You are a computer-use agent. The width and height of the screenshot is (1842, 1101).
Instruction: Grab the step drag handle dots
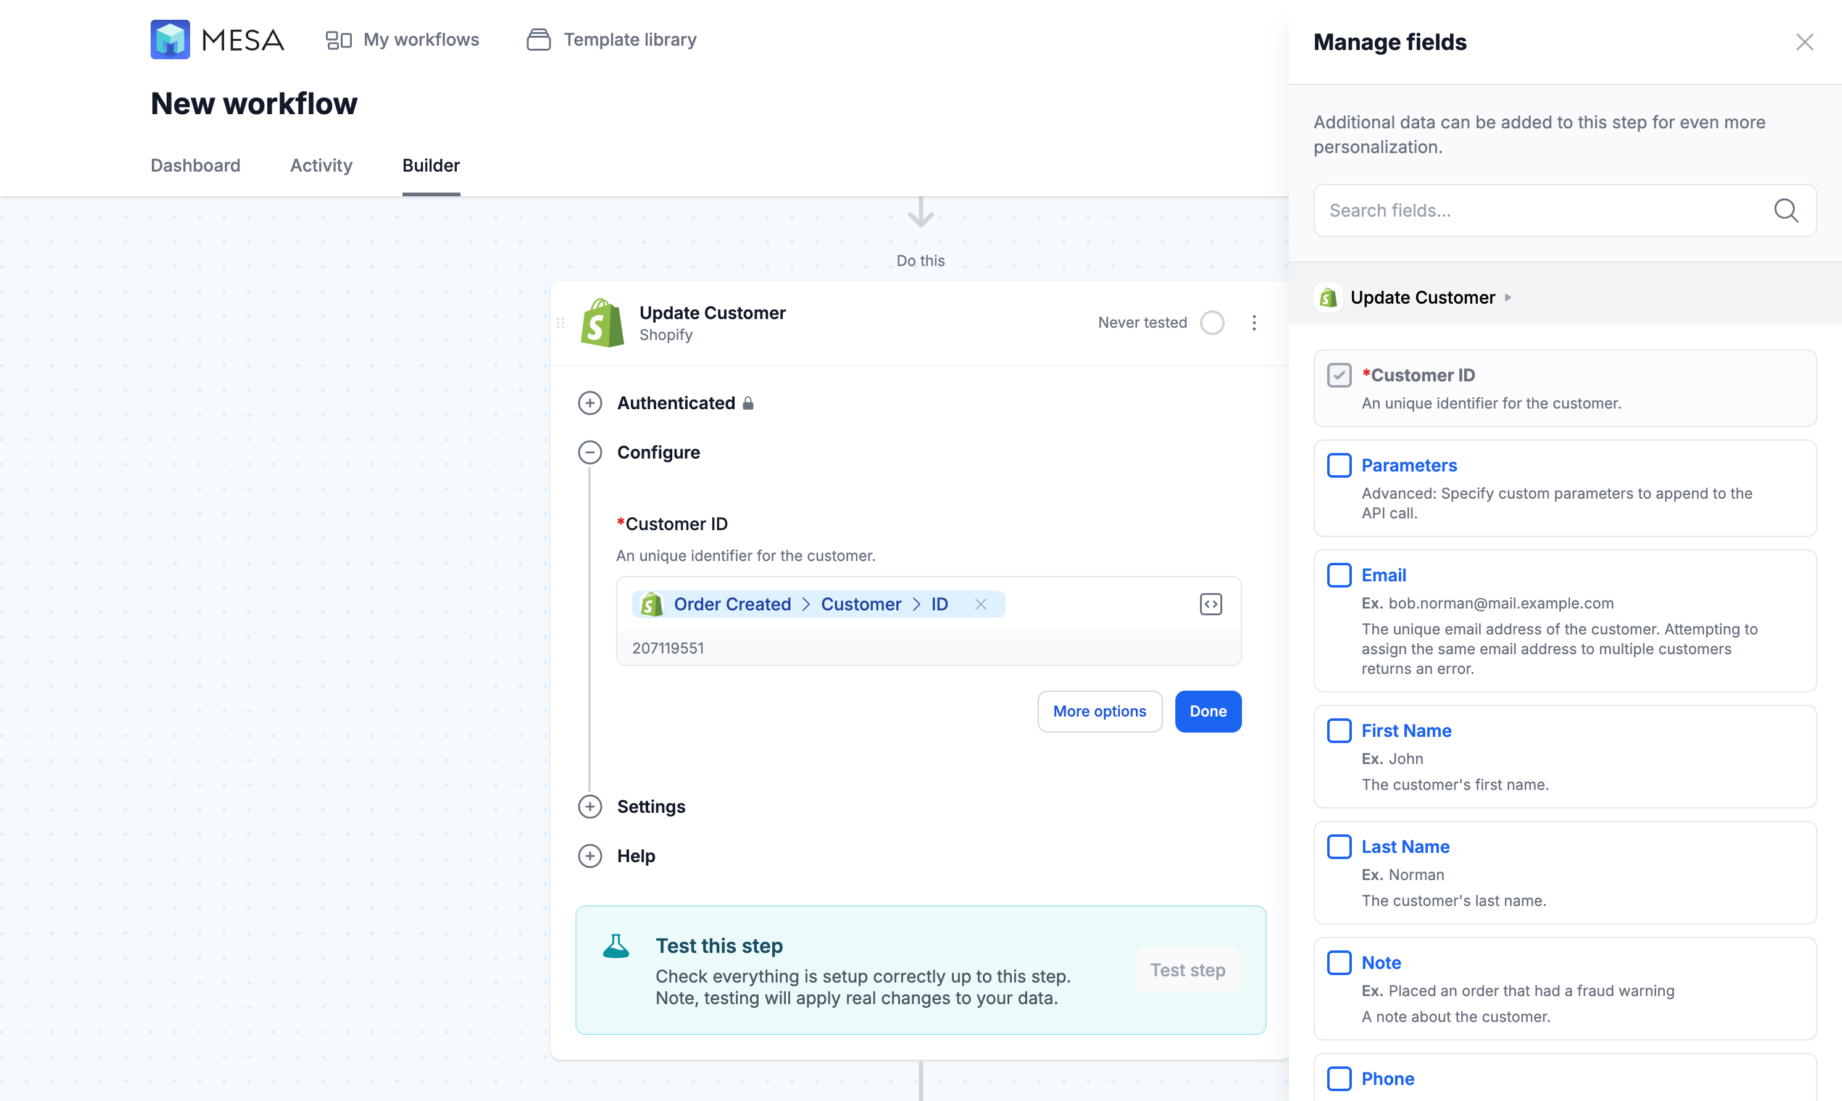pyautogui.click(x=561, y=323)
